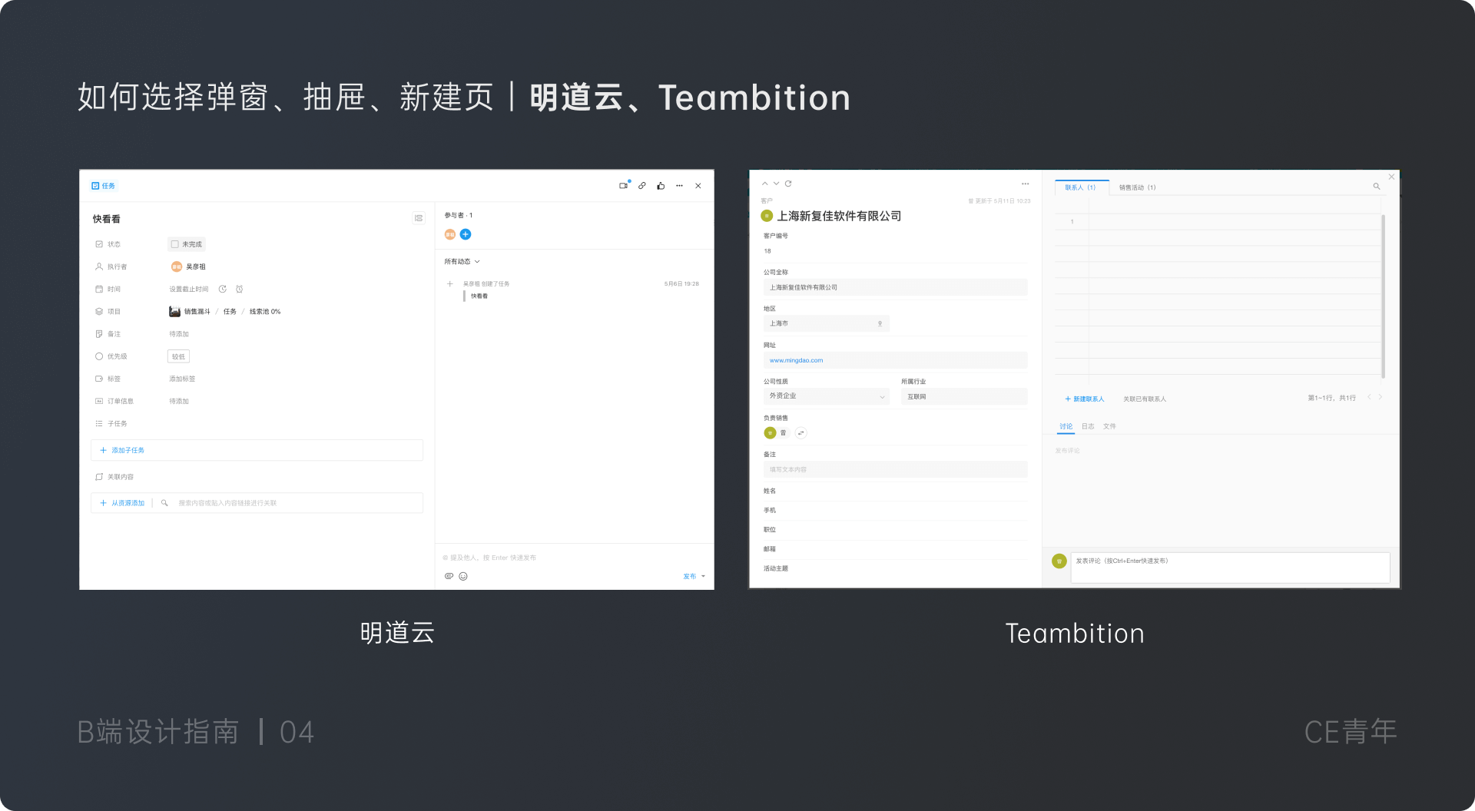Go to next record with down chevron

777,184
